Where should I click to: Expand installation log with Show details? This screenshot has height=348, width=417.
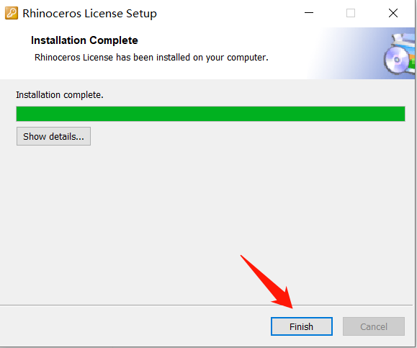[x=53, y=136]
